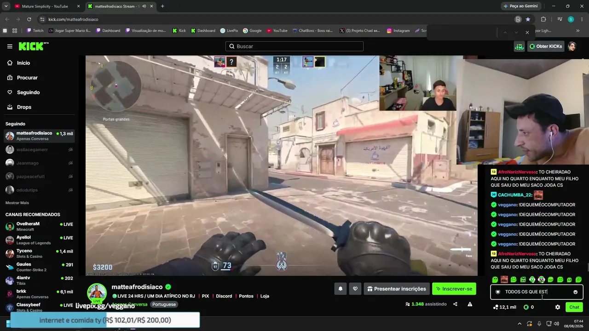Open the browser extensions puzzle icon
This screenshot has height=331, width=589.
543,19
